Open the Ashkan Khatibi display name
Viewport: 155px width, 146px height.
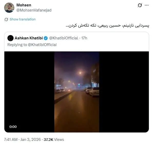point(29,38)
